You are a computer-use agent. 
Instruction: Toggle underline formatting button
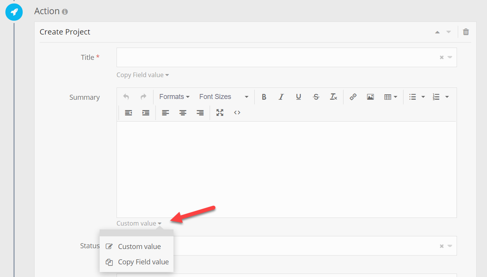pos(299,97)
